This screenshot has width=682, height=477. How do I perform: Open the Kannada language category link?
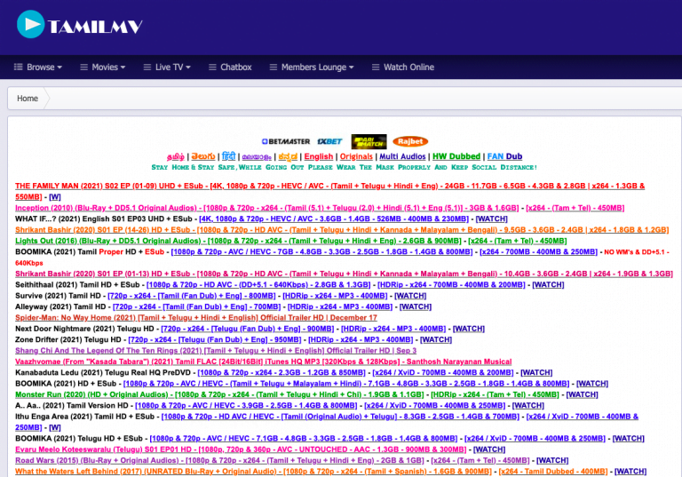(x=288, y=156)
